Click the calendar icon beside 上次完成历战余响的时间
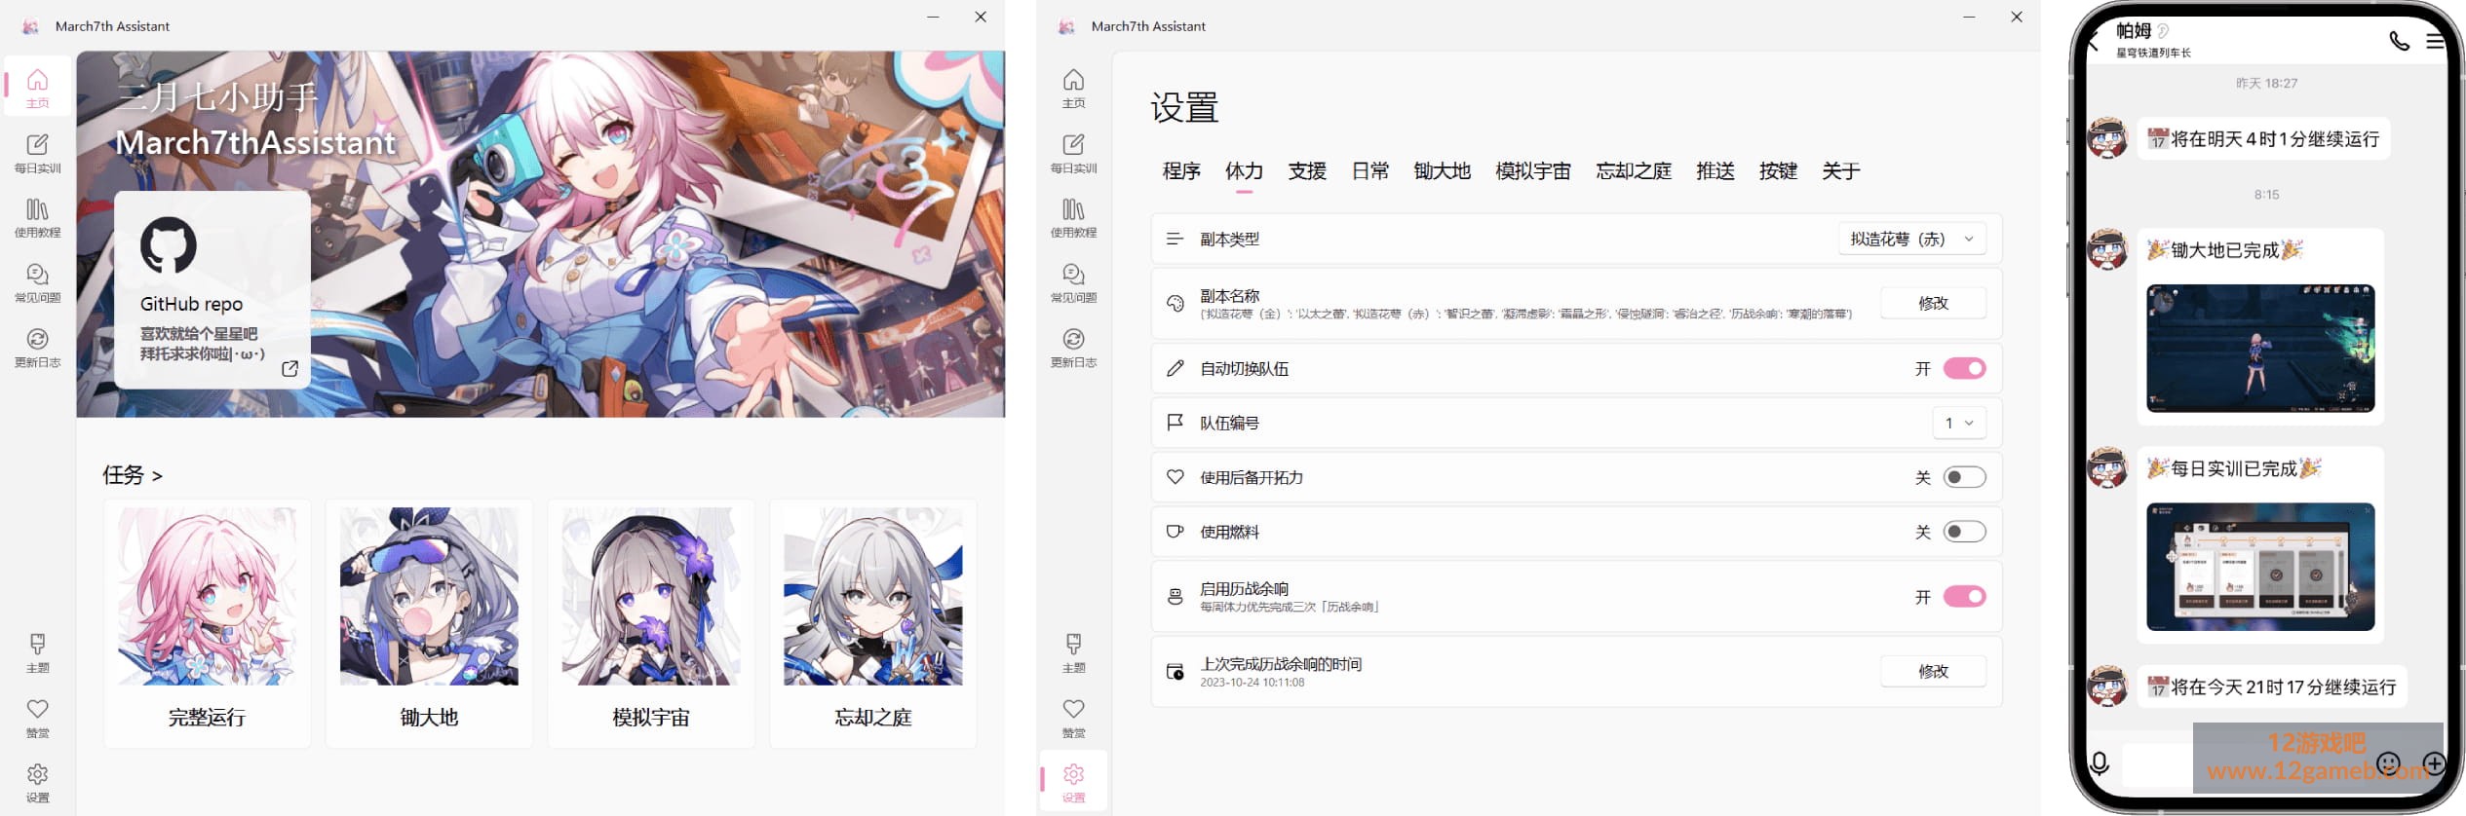This screenshot has height=816, width=2466. pos(1175,672)
